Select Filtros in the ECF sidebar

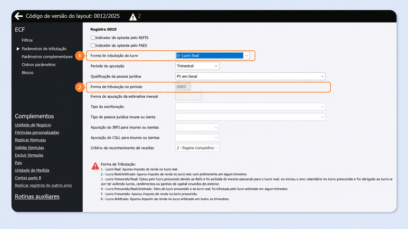27,40
